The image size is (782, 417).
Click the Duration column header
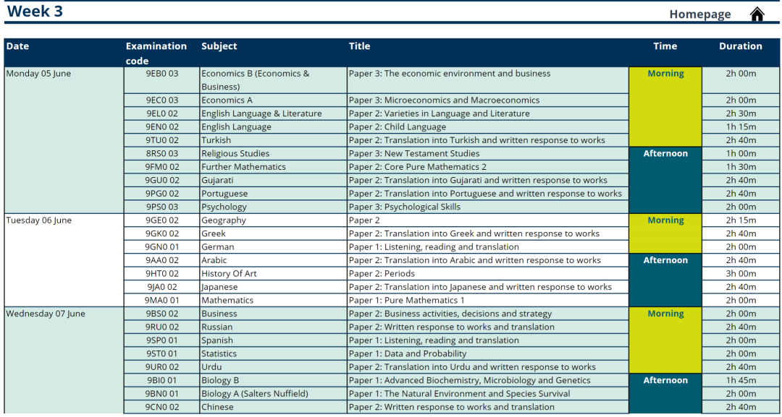pyautogui.click(x=740, y=46)
